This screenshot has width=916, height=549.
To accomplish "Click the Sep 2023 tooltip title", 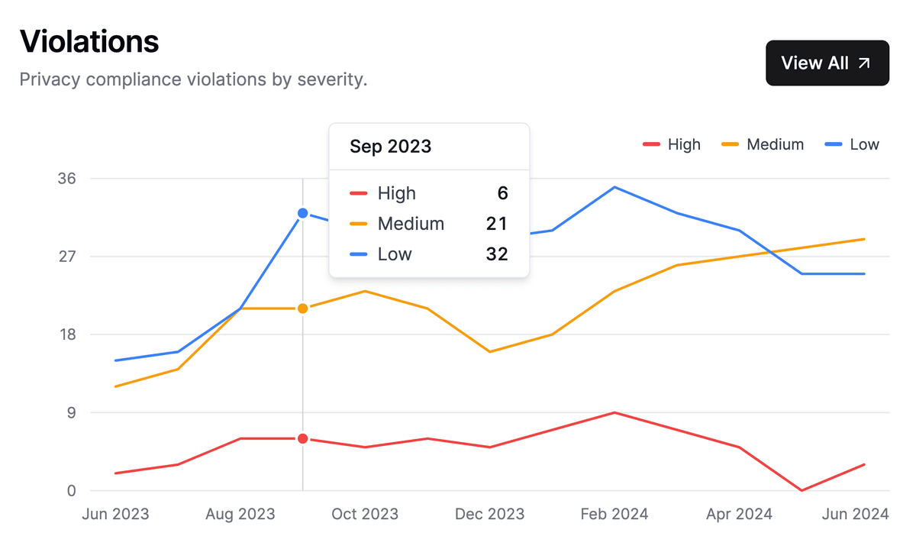I will [x=390, y=147].
